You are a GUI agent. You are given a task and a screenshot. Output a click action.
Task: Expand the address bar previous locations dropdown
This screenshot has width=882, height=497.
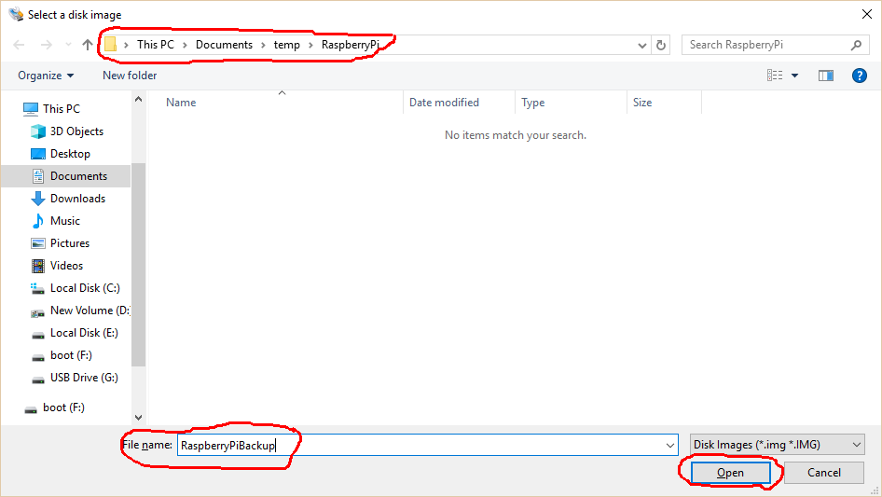642,45
